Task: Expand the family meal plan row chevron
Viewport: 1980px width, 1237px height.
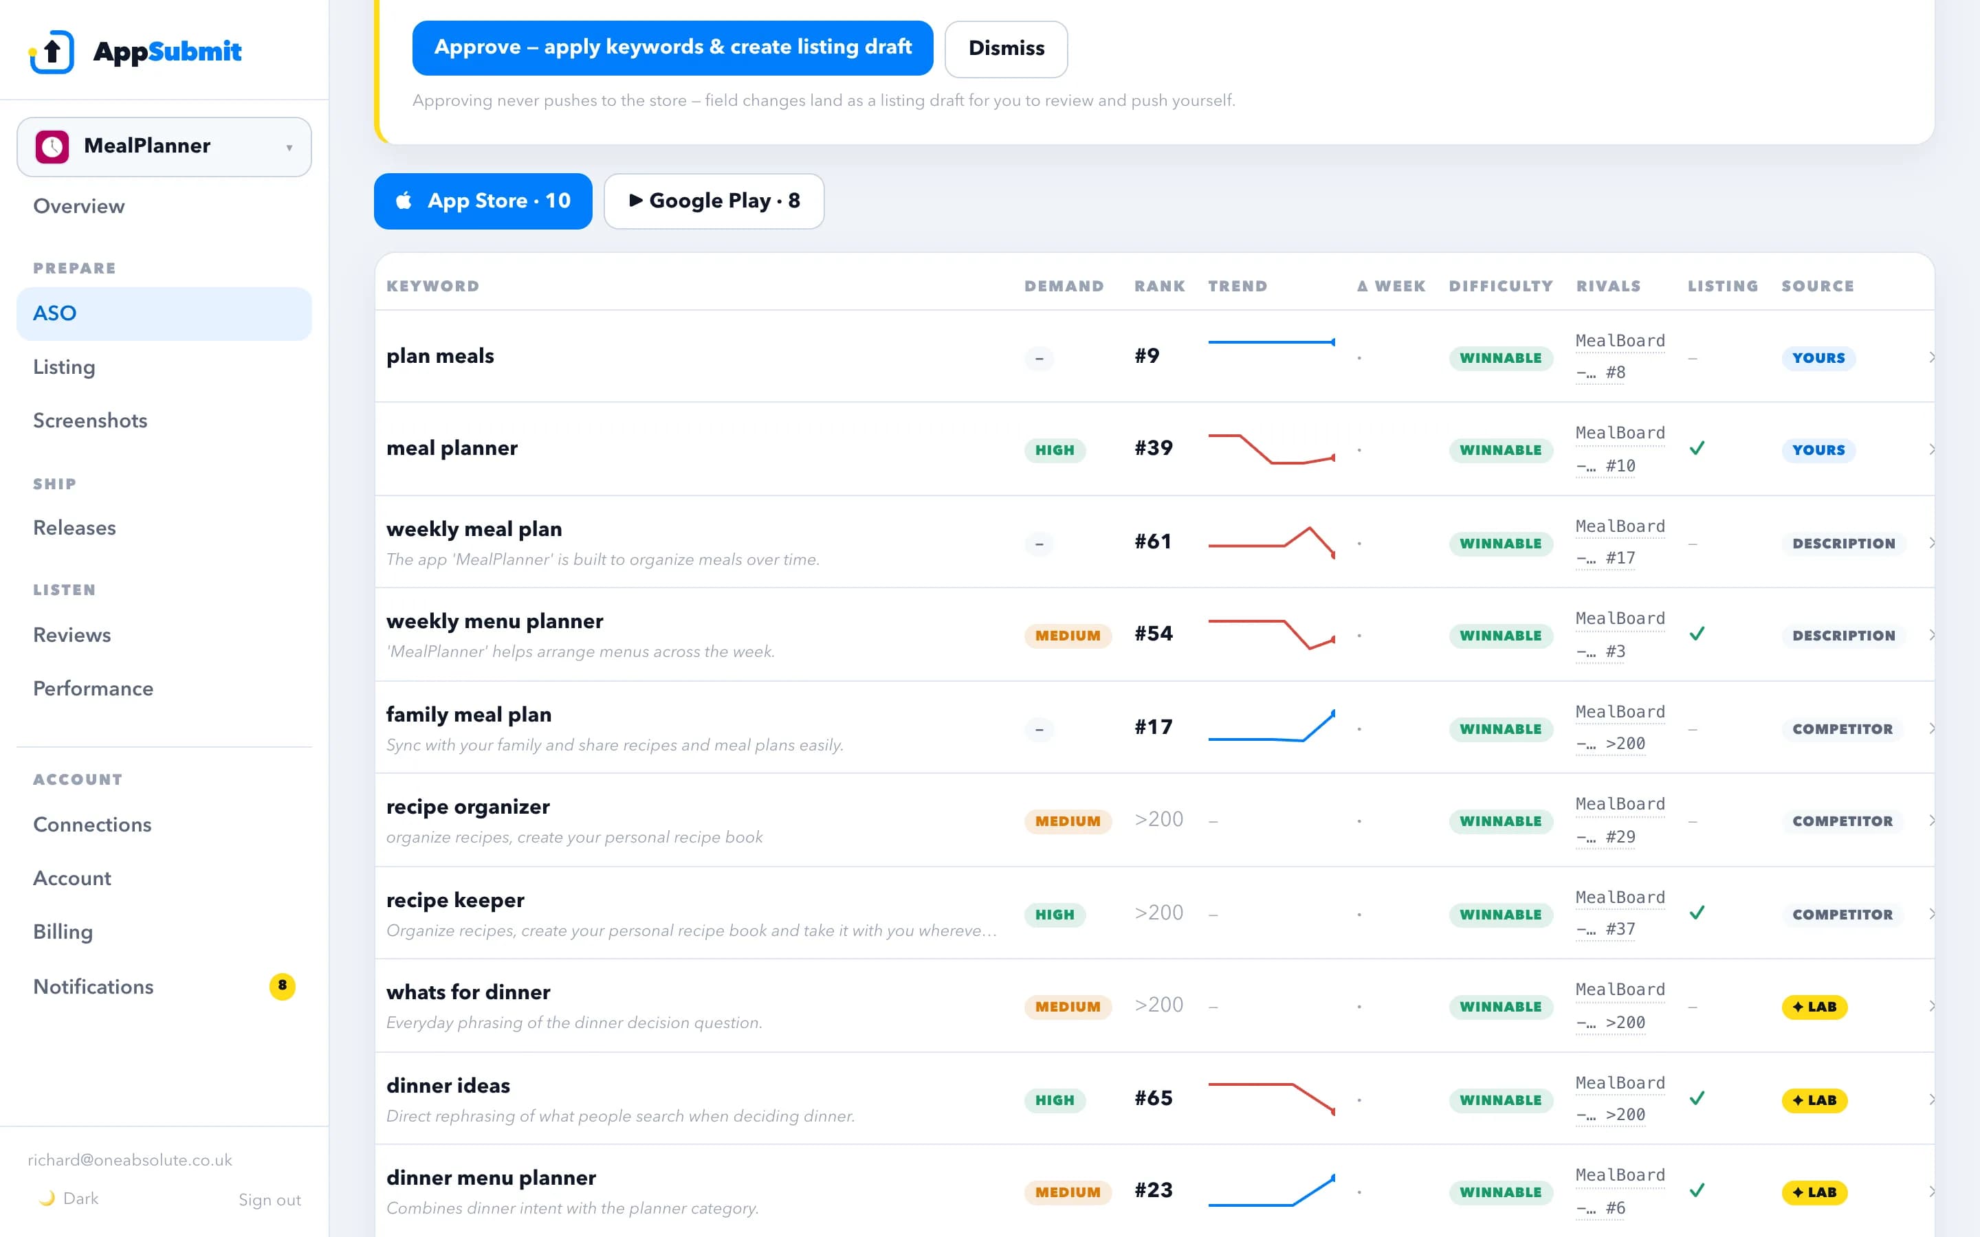Action: point(1931,728)
